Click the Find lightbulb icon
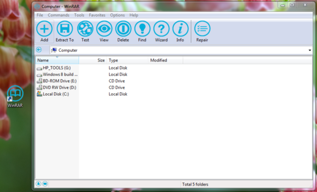The width and height of the screenshot is (317, 192). tap(142, 29)
